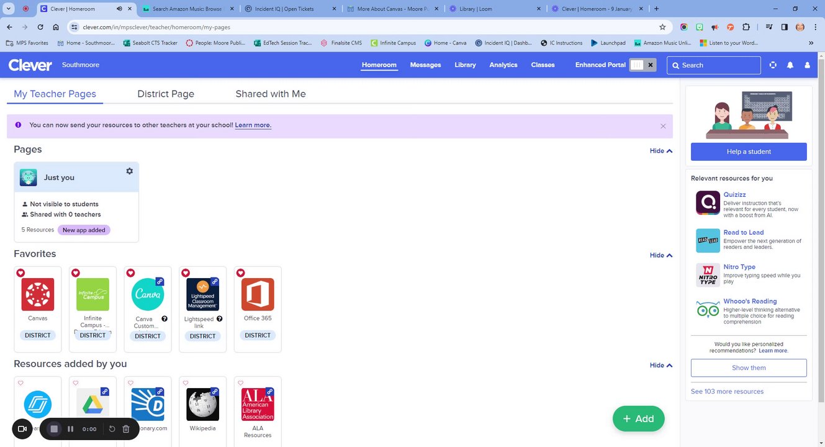The image size is (825, 447).
Task: Open the Chrome extensions puzzle icon
Action: [x=746, y=27]
